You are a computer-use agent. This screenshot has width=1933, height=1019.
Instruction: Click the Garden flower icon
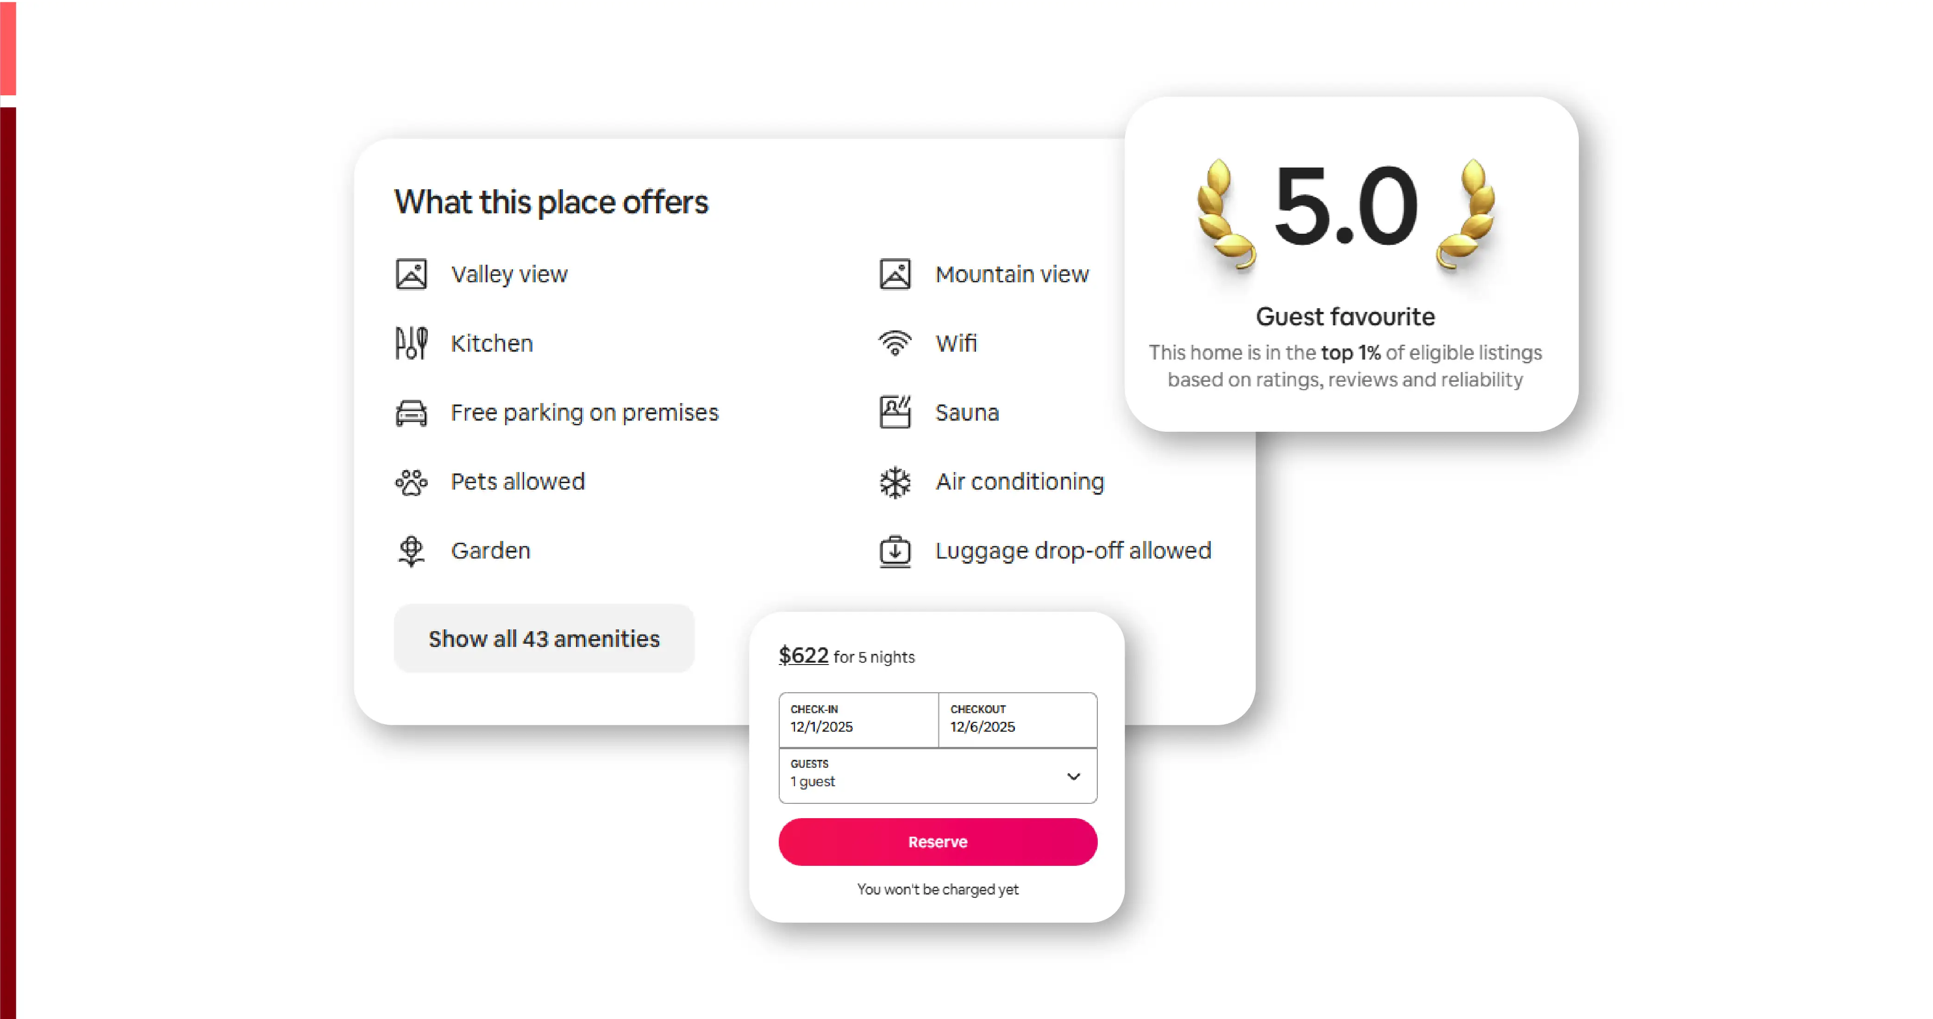coord(411,551)
